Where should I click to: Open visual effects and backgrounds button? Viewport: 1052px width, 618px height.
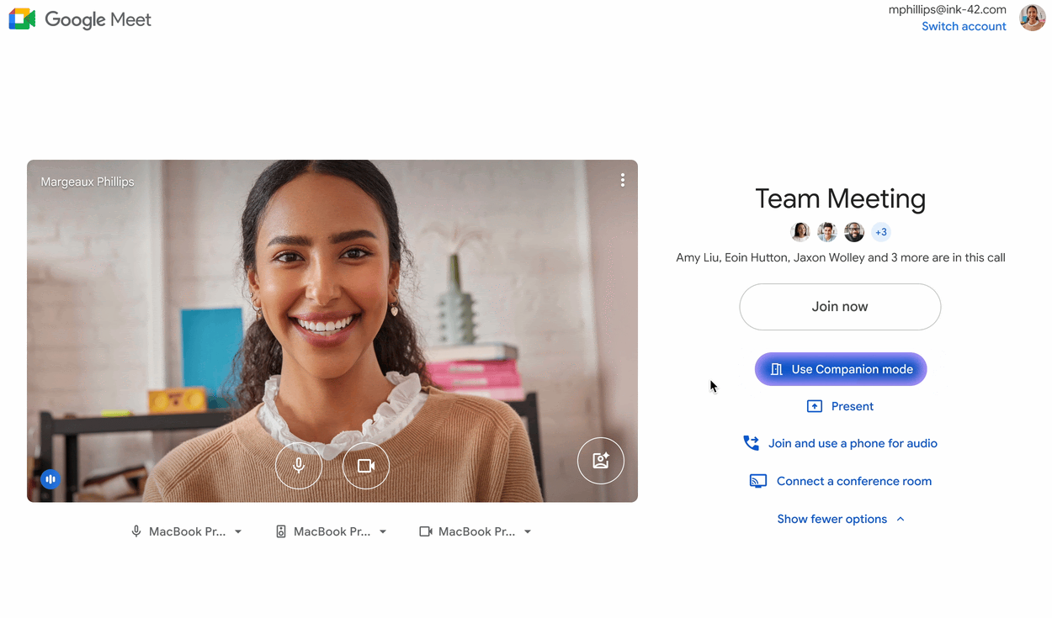pos(600,461)
